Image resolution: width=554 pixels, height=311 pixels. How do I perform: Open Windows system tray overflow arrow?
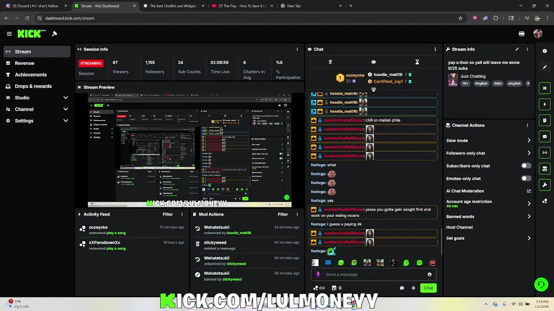click(486, 304)
